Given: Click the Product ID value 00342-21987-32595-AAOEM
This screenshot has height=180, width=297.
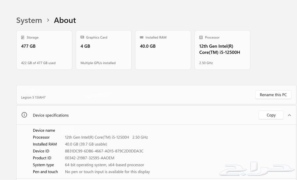Looking at the screenshot, I should tap(89, 158).
